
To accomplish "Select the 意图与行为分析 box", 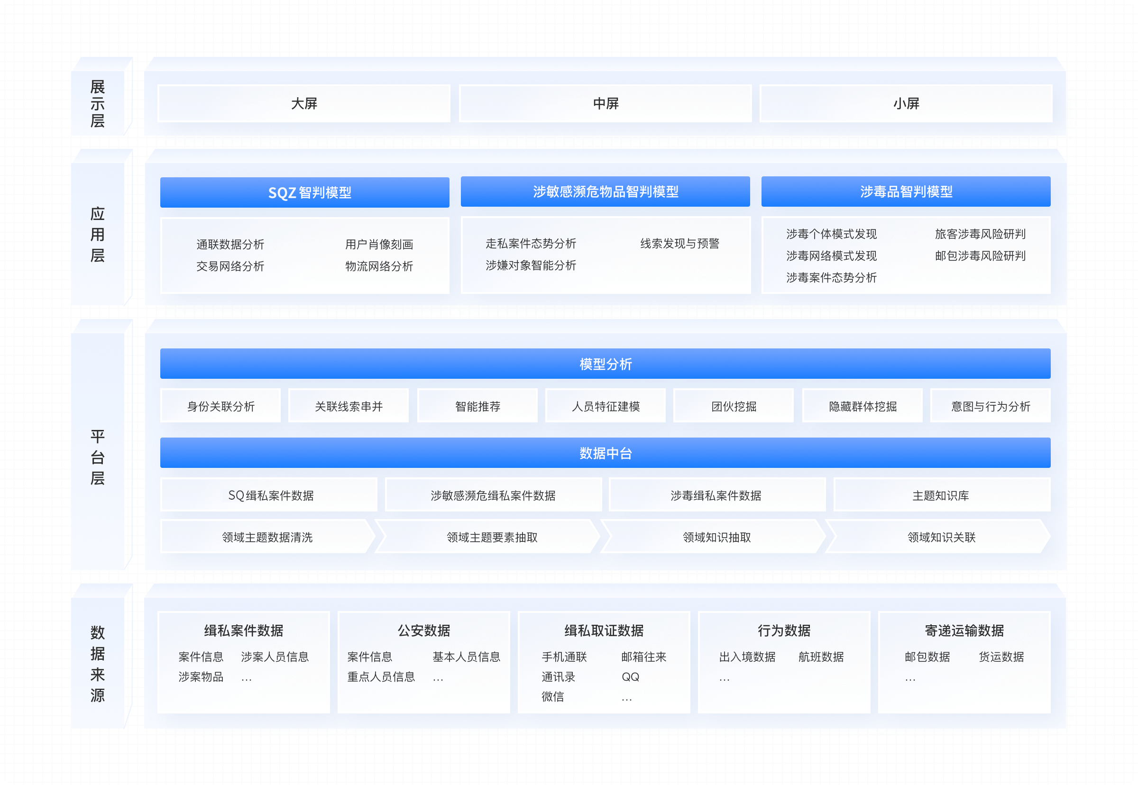I will click(991, 406).
